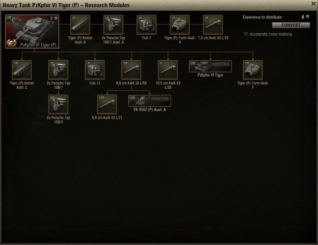
Task: Click the Tiger-(P)-Ketten Ausf. A suspension icon
Action: [x=80, y=24]
